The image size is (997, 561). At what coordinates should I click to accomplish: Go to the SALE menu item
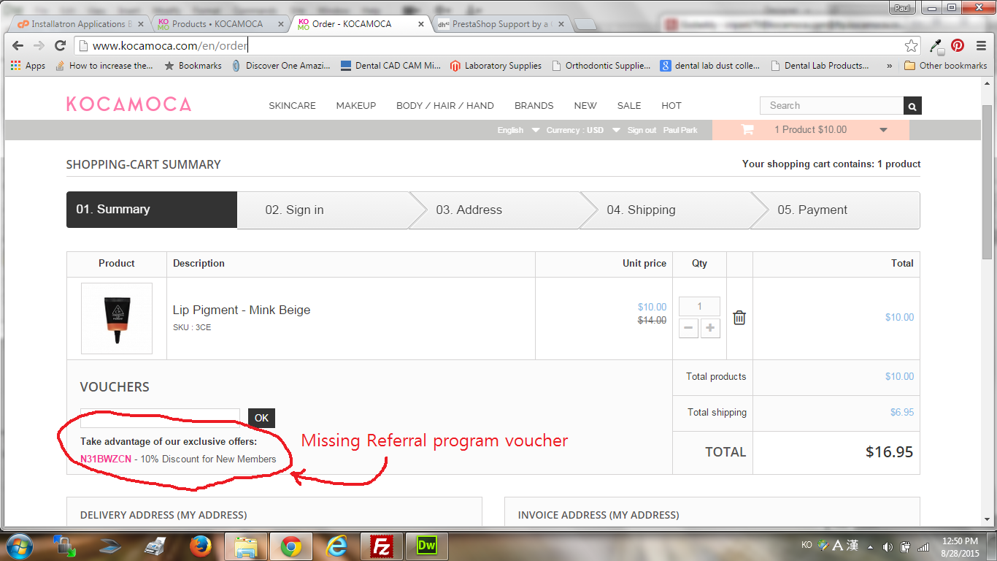[629, 106]
